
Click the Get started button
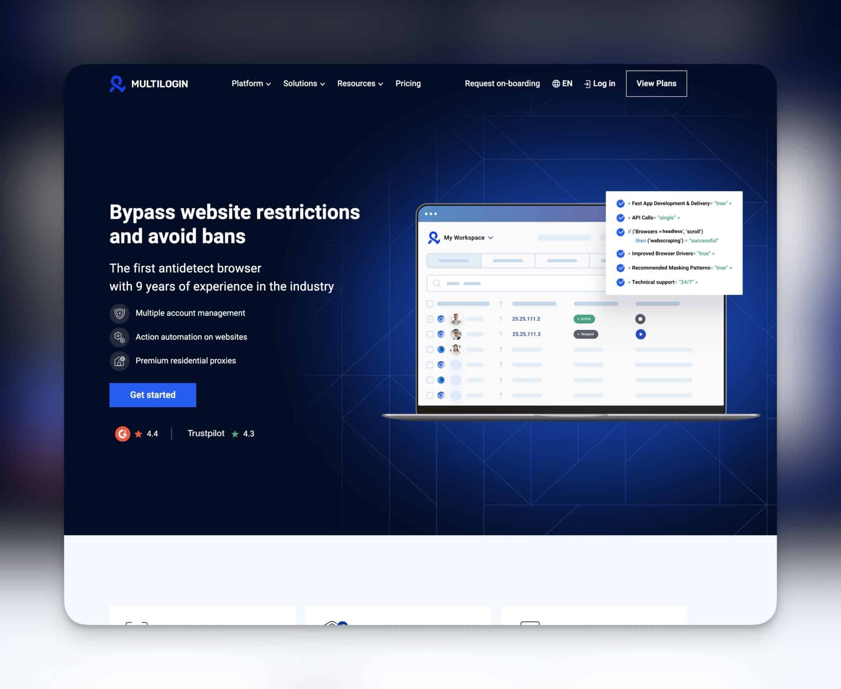[x=152, y=395]
